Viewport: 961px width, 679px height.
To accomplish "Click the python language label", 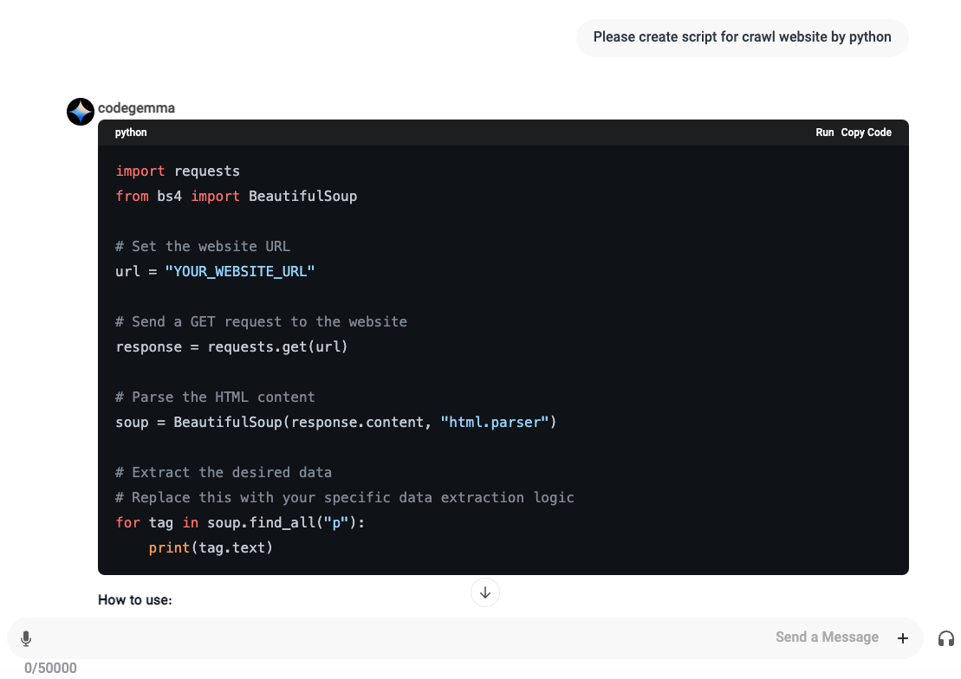I will 131,133.
